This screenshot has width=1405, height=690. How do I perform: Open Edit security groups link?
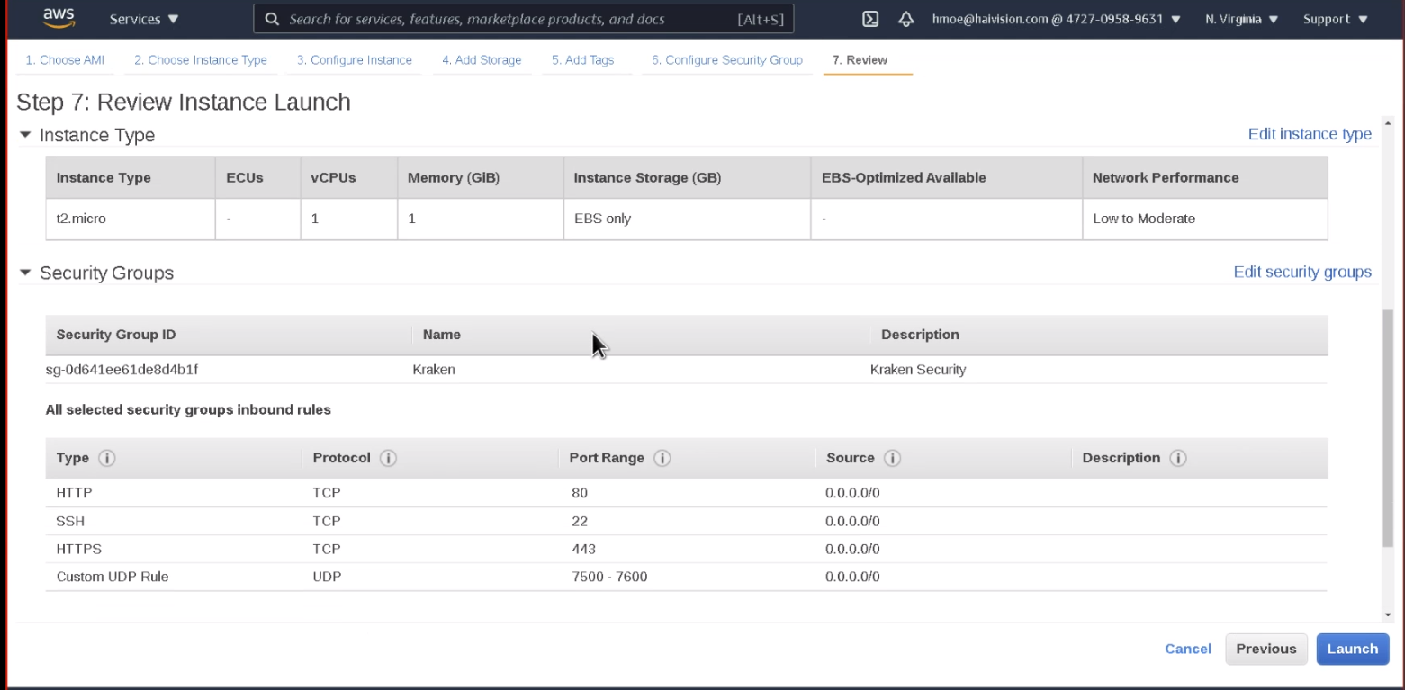tap(1301, 272)
